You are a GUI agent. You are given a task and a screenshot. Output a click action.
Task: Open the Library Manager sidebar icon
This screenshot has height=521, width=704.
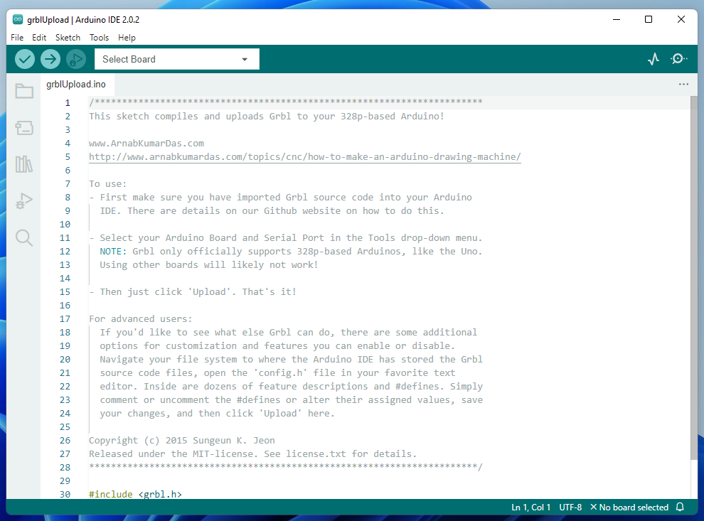[24, 164]
